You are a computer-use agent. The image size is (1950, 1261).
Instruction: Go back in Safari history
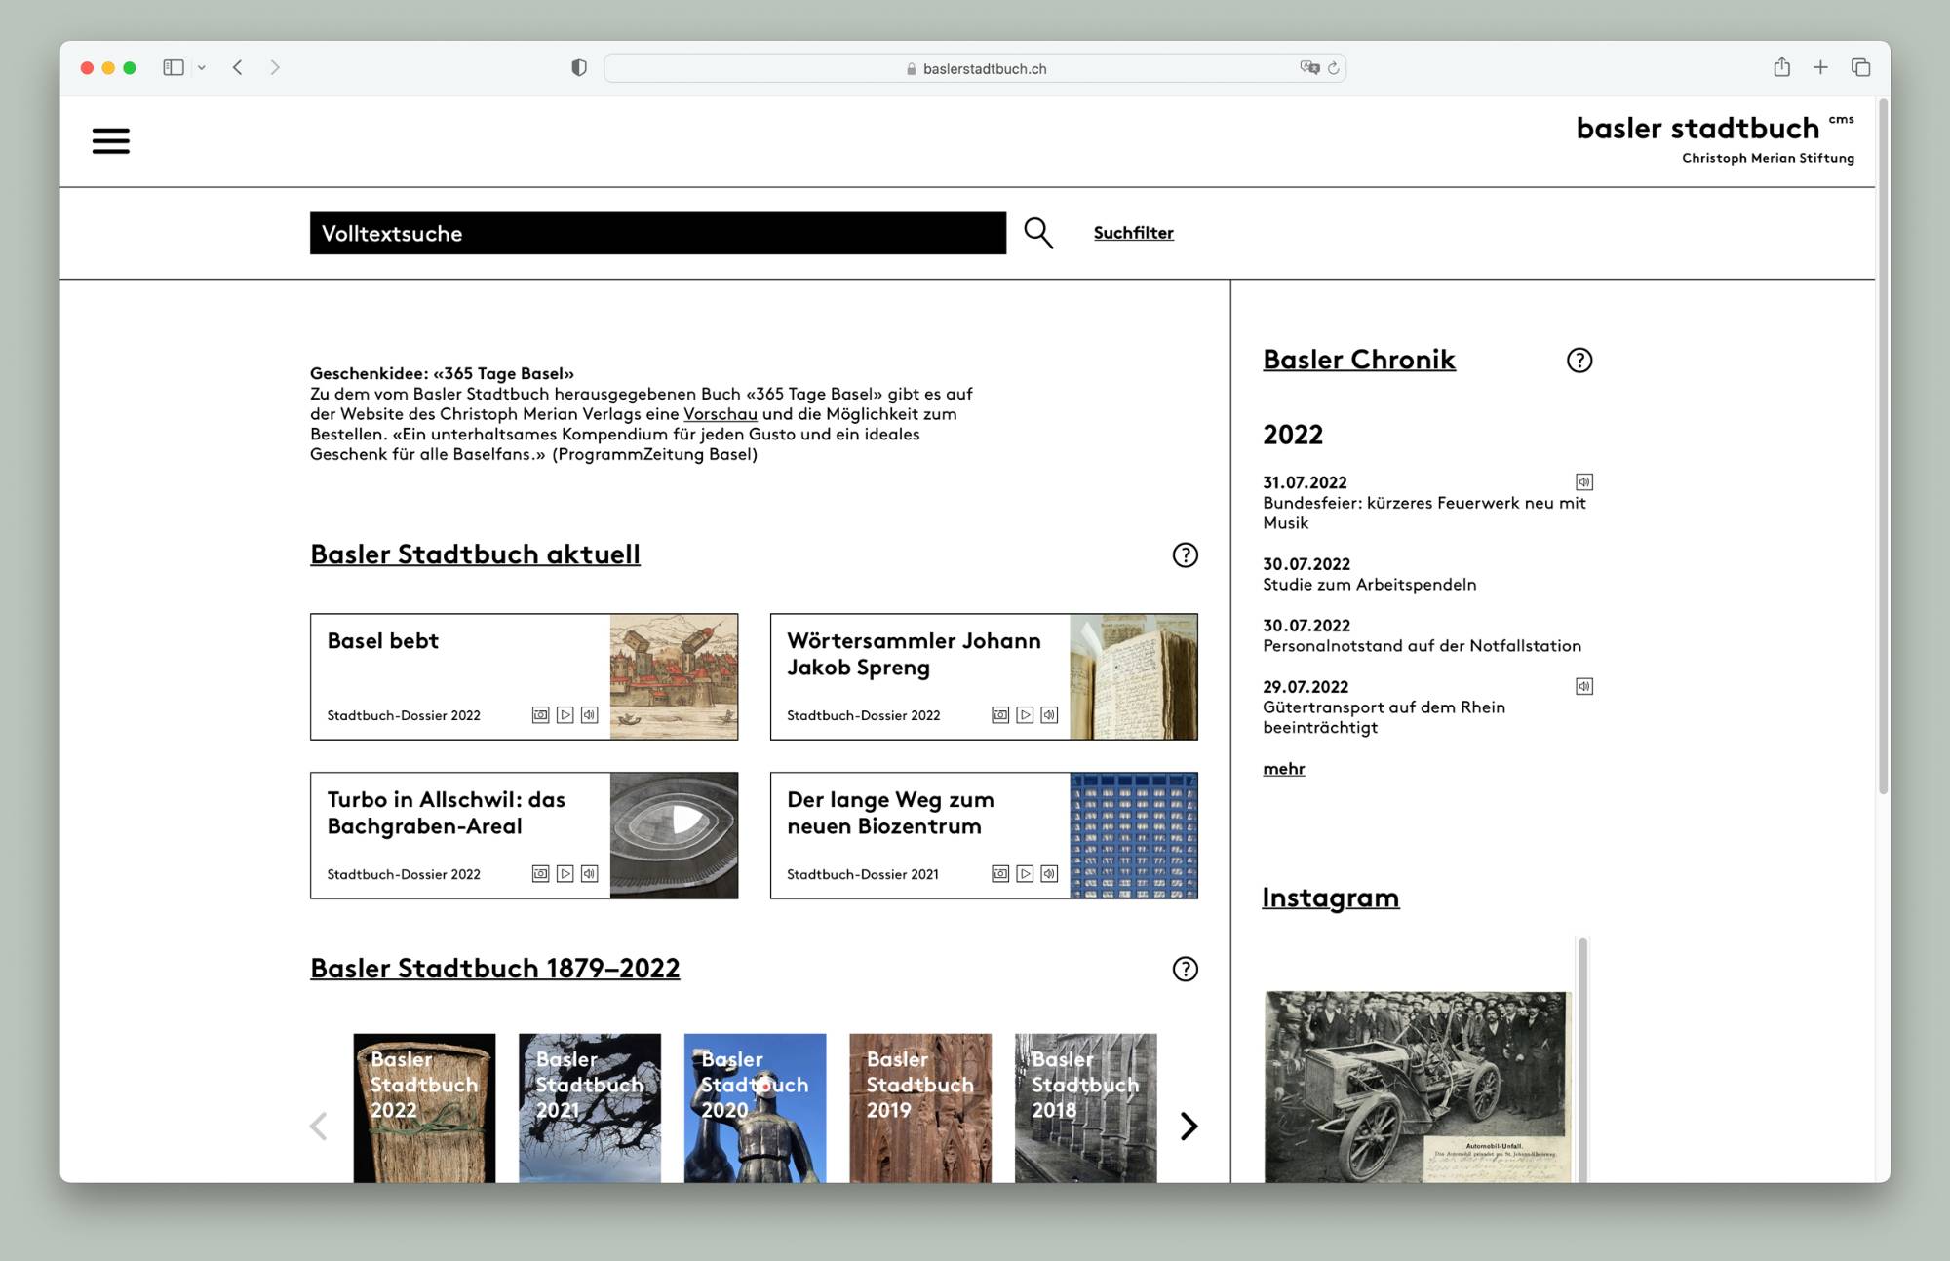(237, 67)
